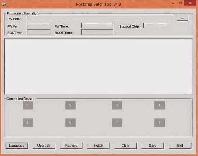The height and width of the screenshot is (156, 198).
Task: Click the 'Connected Devices' group label
Action: tap(21, 99)
